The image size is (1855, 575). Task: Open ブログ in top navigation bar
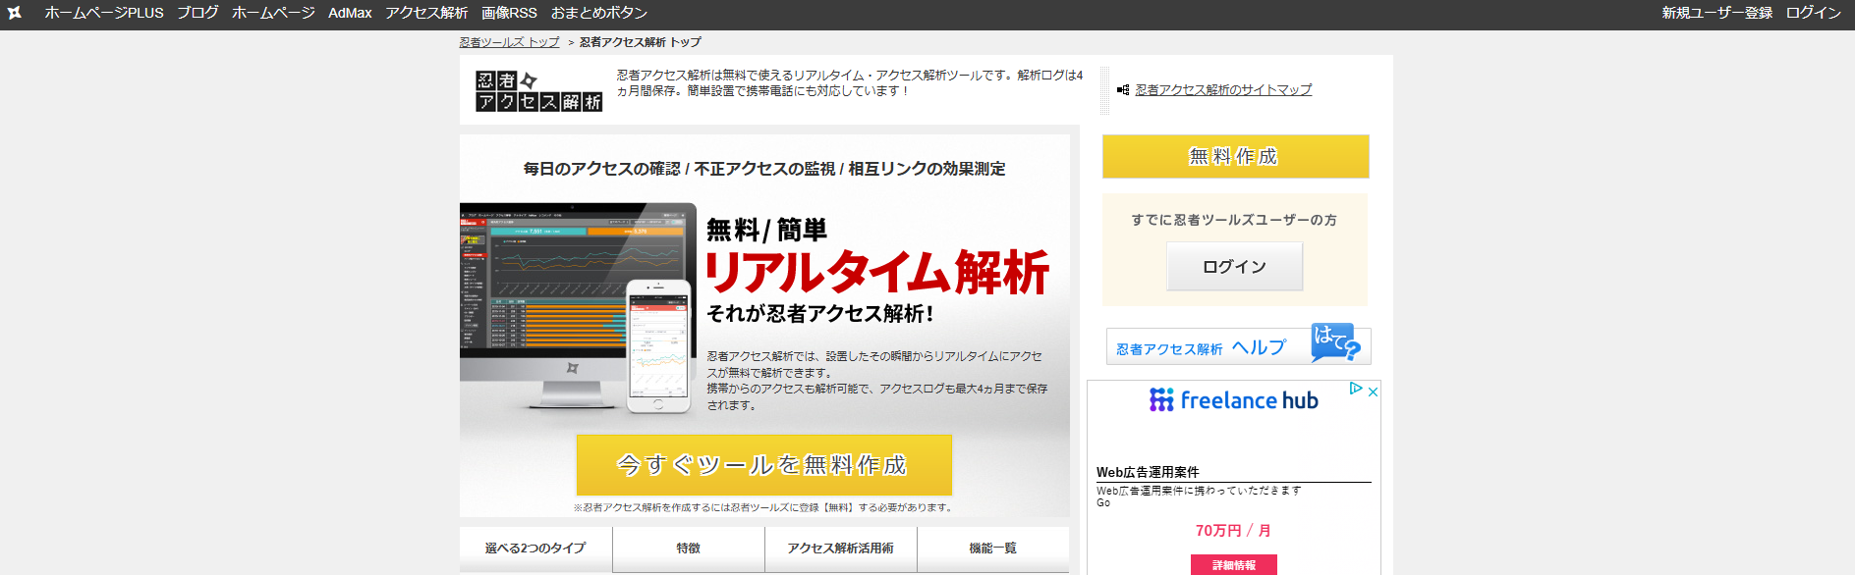click(x=197, y=14)
